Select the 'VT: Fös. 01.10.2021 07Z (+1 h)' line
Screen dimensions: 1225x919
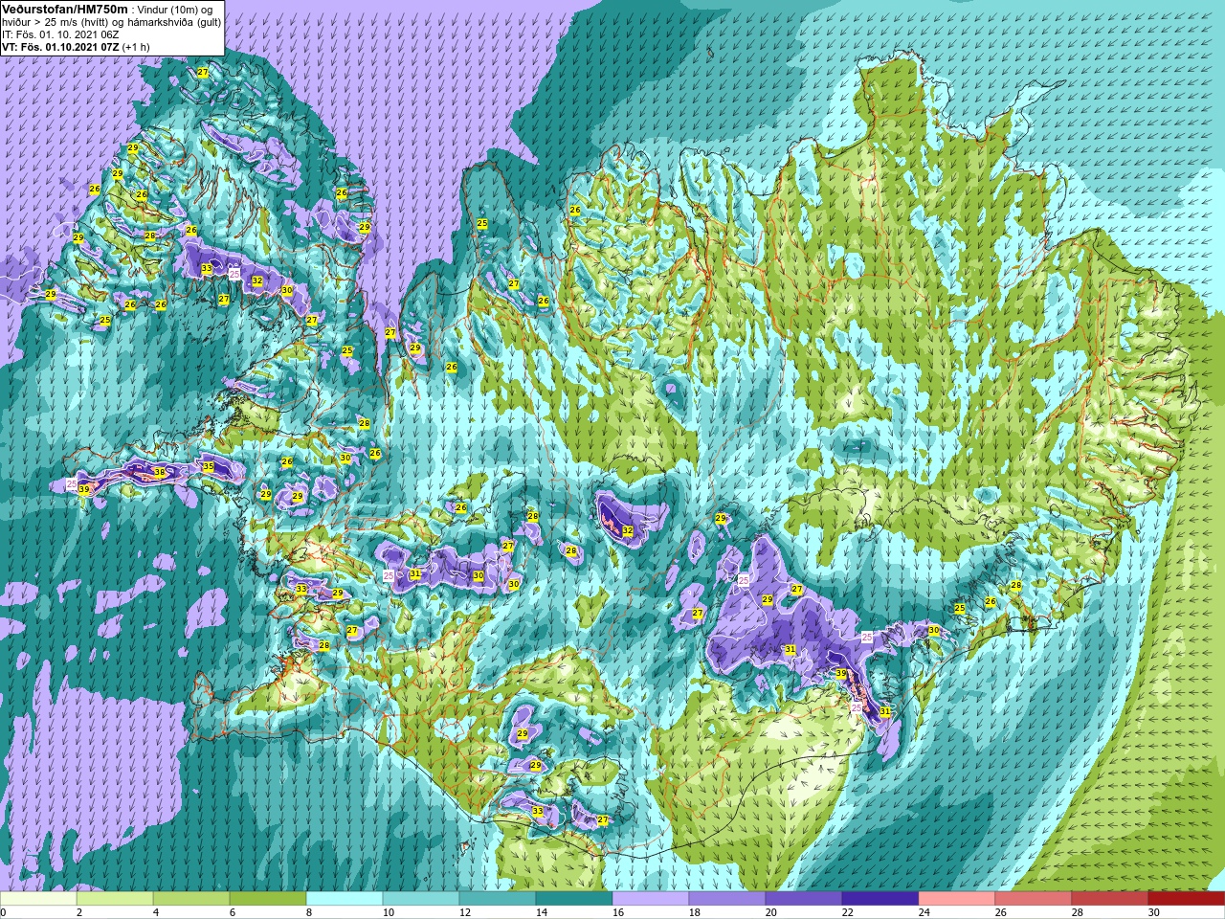(76, 46)
